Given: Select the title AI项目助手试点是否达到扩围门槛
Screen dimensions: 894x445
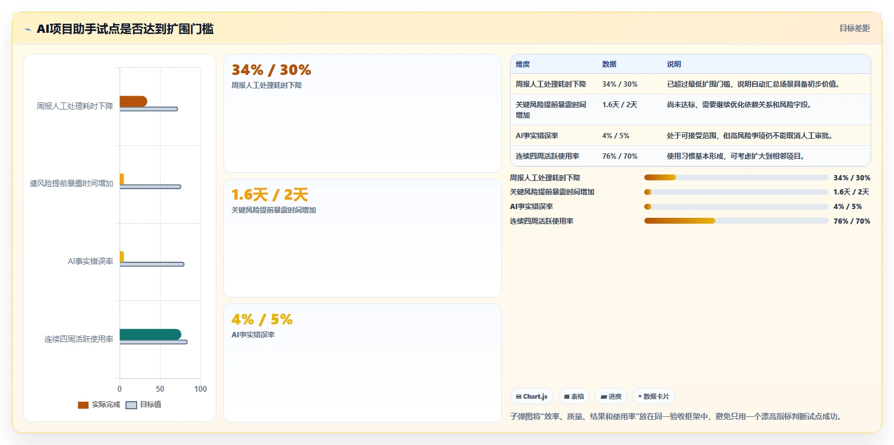Looking at the screenshot, I should tap(125, 29).
